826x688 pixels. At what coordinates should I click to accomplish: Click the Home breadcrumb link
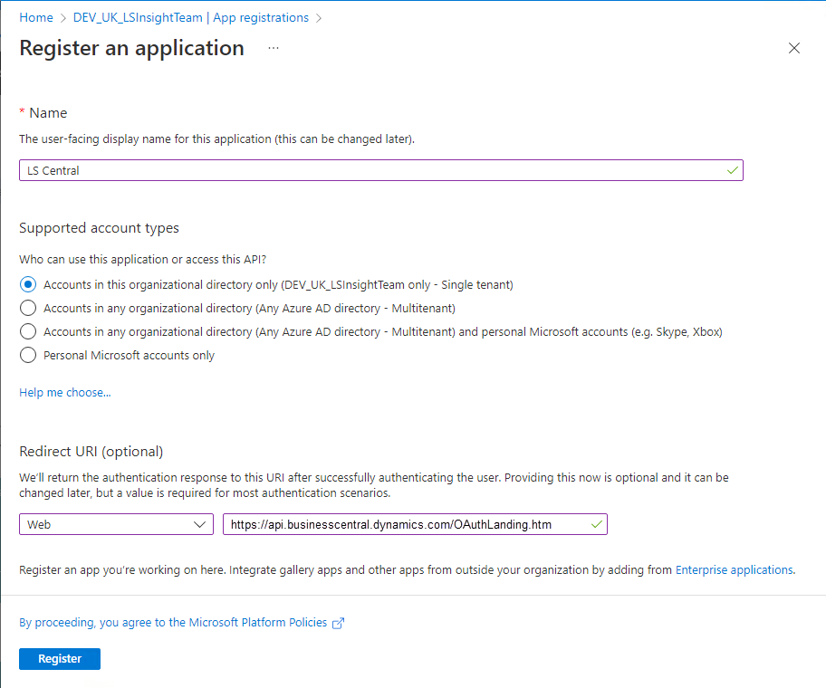[x=36, y=17]
